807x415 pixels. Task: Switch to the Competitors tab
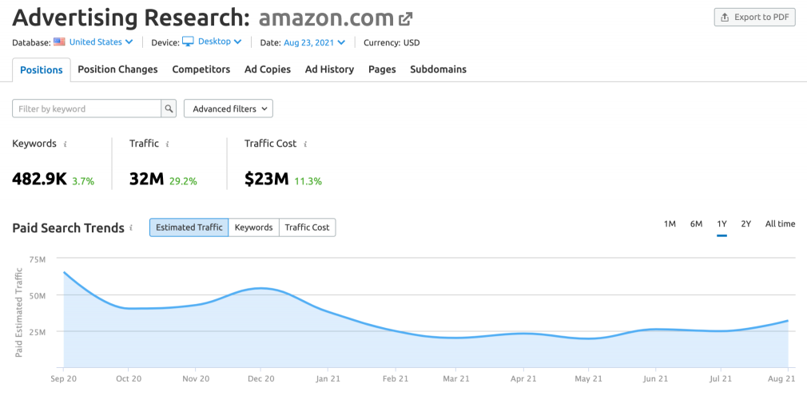click(x=201, y=69)
